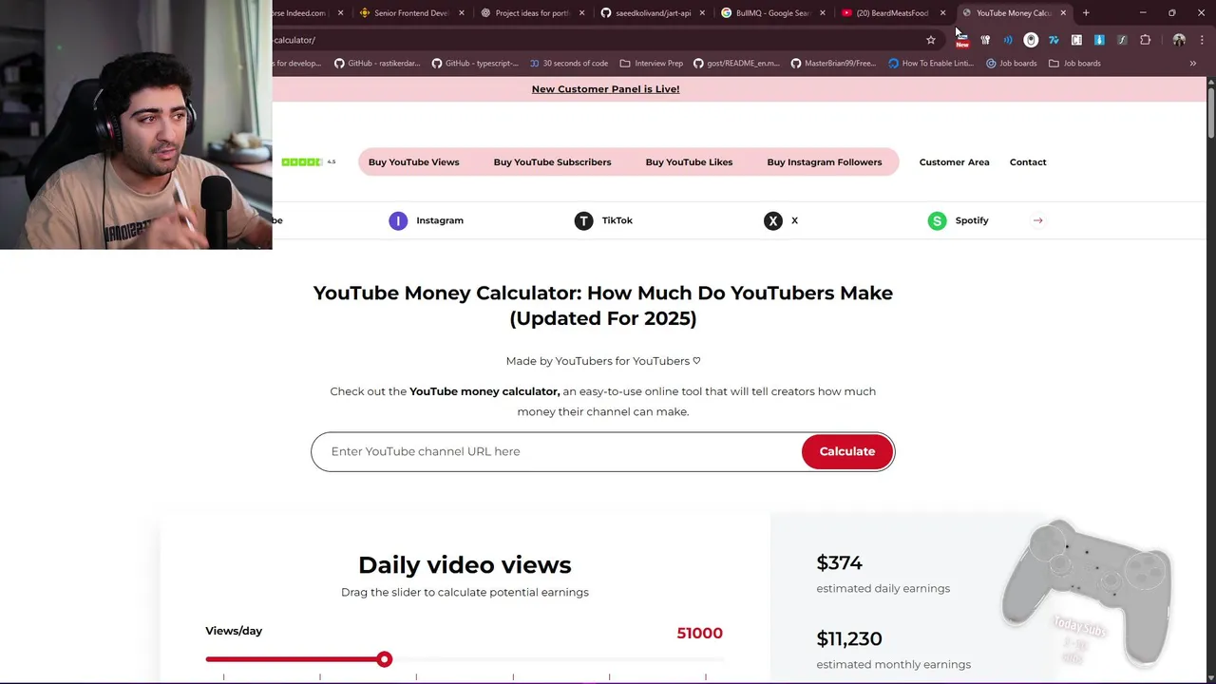Click the teal 7-shaped extension icon
1216x684 pixels.
pyautogui.click(x=1054, y=40)
